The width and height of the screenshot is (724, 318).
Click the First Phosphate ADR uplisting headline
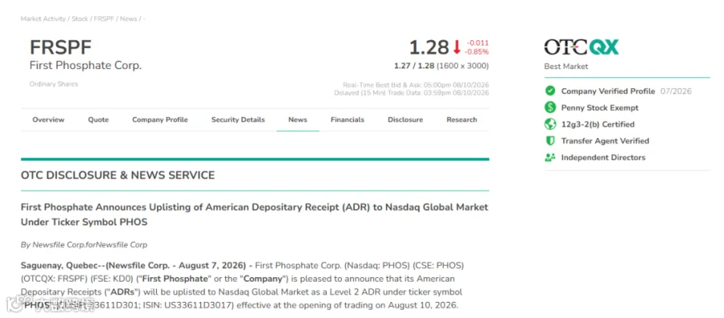click(x=254, y=214)
